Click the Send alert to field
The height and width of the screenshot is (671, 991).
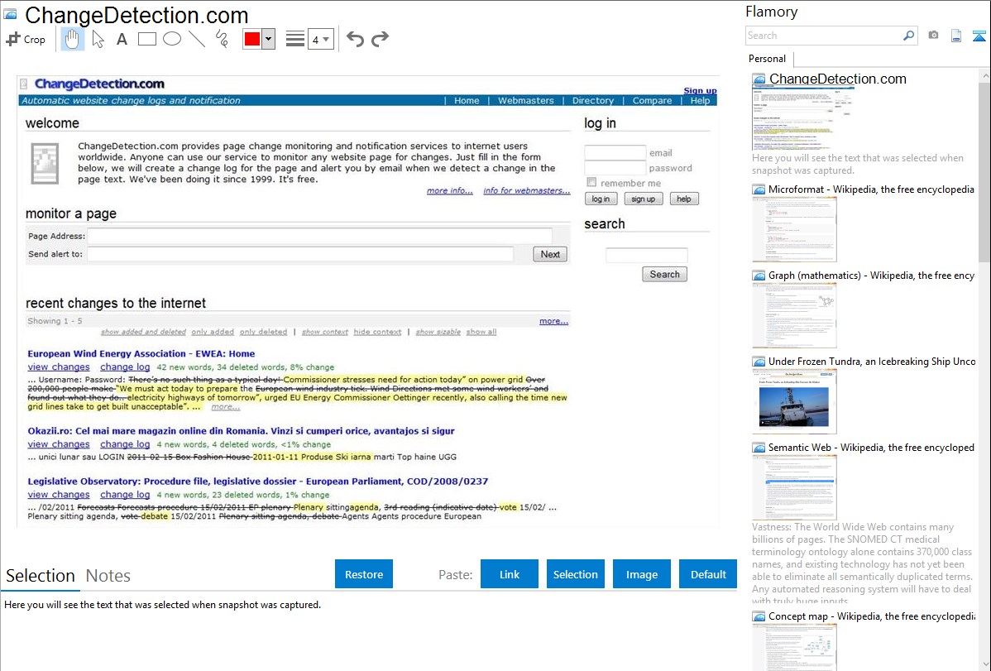300,254
